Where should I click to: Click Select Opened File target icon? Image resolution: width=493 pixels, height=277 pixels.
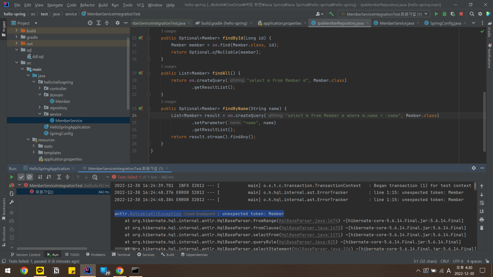coord(90,23)
